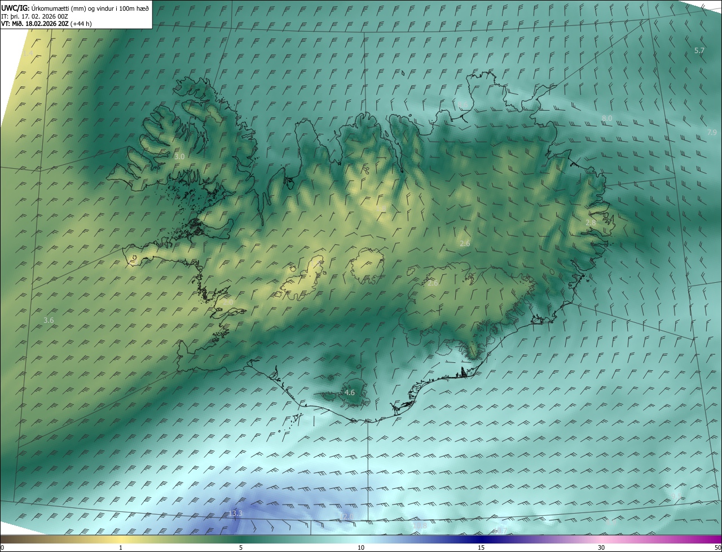
Task: Click the 5.7 value label
Action: point(699,50)
